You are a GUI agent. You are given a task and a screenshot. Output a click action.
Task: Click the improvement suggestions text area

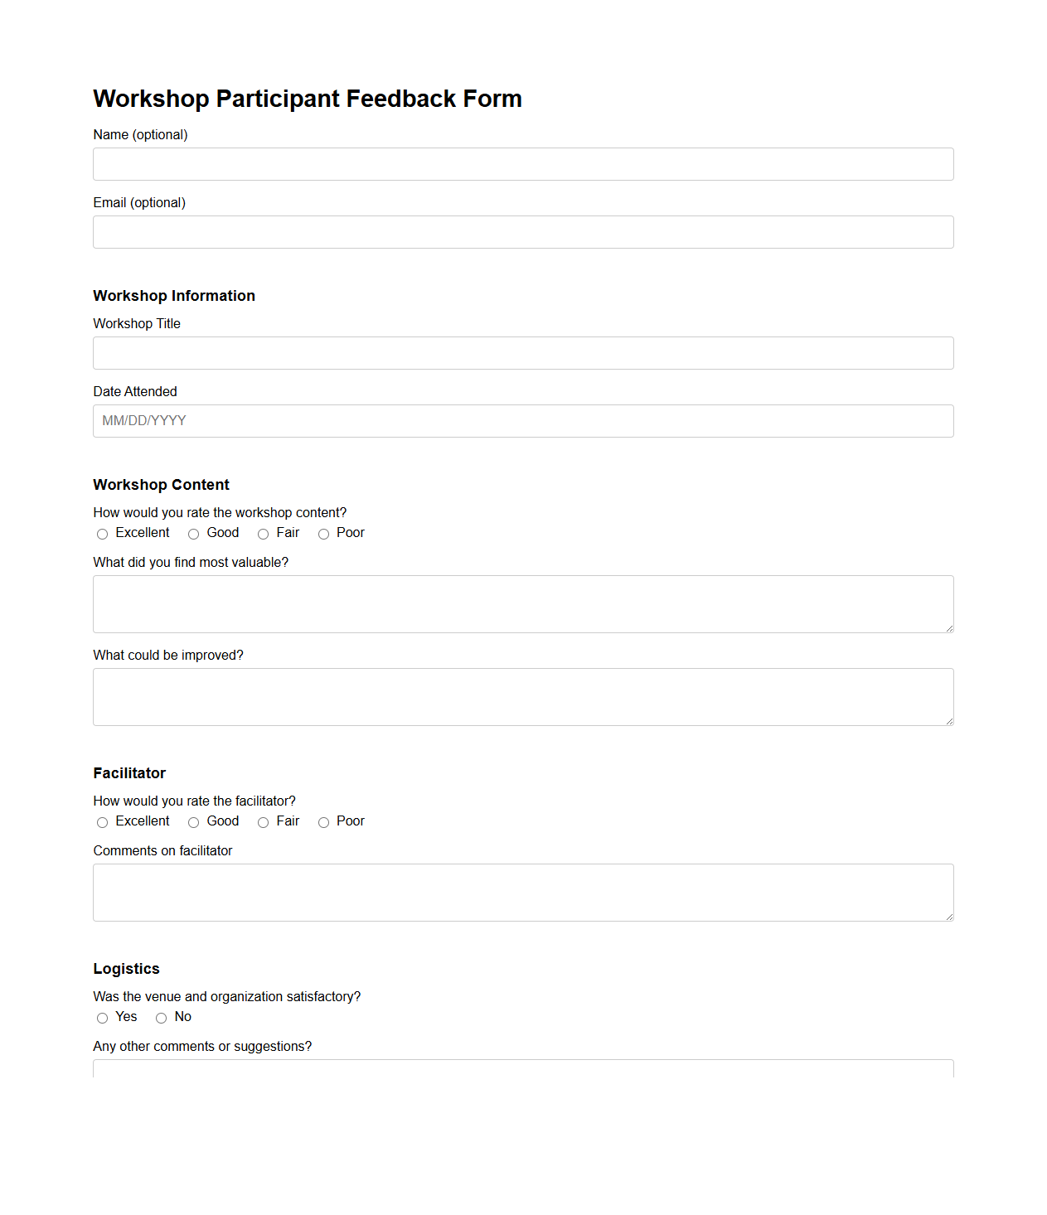click(522, 696)
